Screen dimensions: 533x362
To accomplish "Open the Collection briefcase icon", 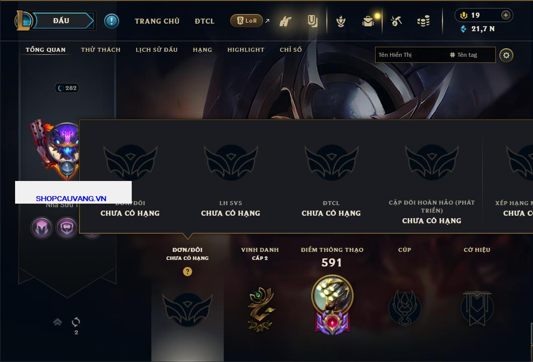I will point(368,21).
